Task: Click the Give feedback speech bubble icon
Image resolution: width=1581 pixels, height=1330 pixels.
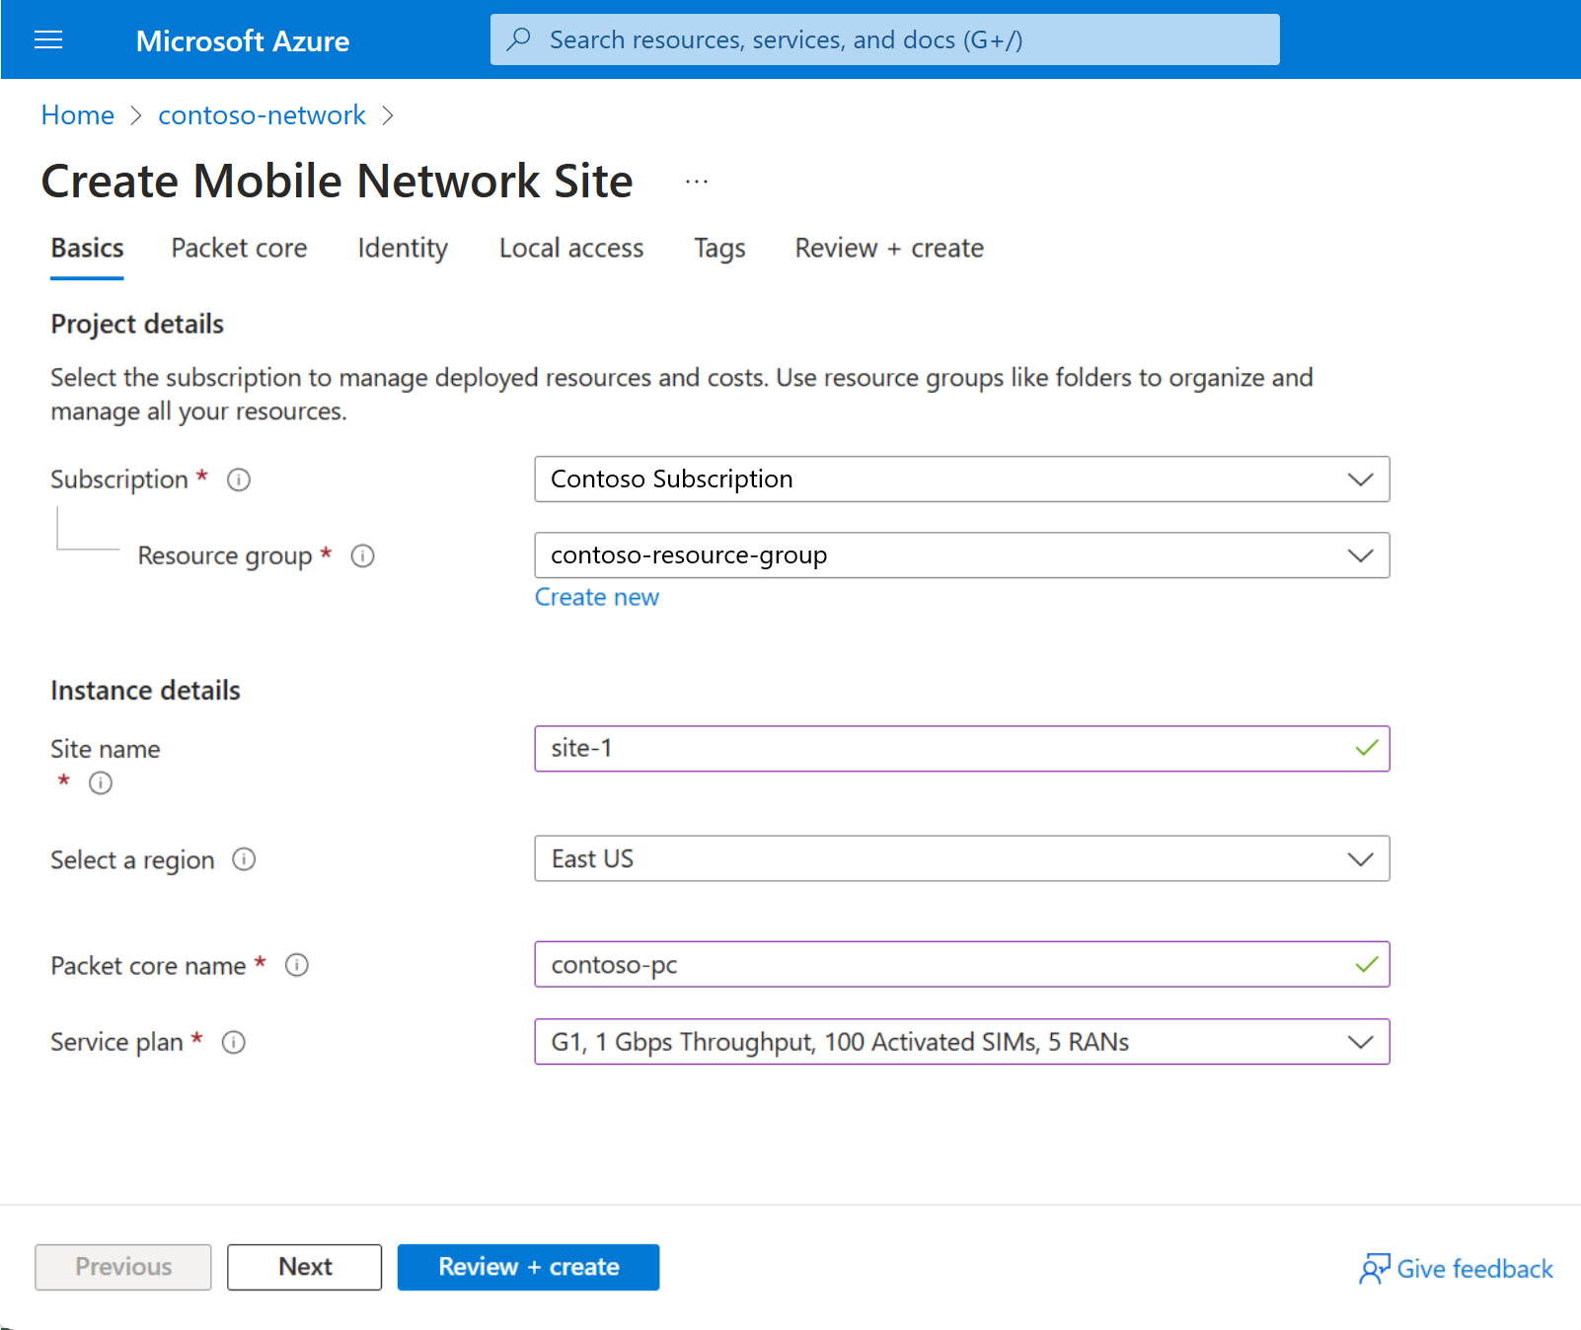Action: [1374, 1268]
